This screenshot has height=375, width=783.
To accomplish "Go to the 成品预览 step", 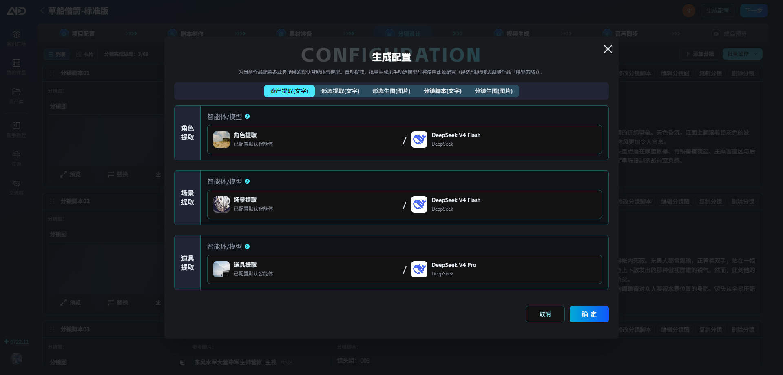I will 730,33.
